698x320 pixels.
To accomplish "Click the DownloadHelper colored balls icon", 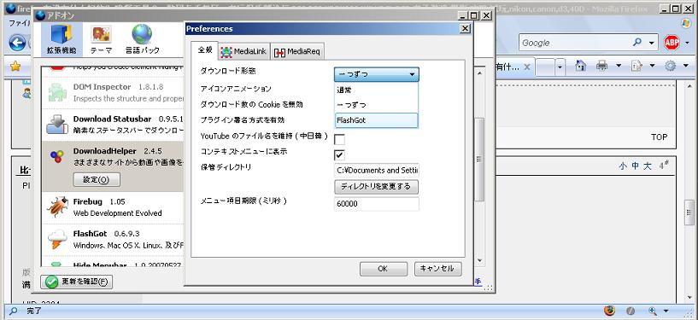I will pyautogui.click(x=57, y=156).
